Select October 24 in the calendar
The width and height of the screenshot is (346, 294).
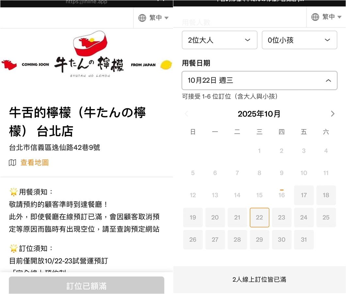[x=304, y=217]
